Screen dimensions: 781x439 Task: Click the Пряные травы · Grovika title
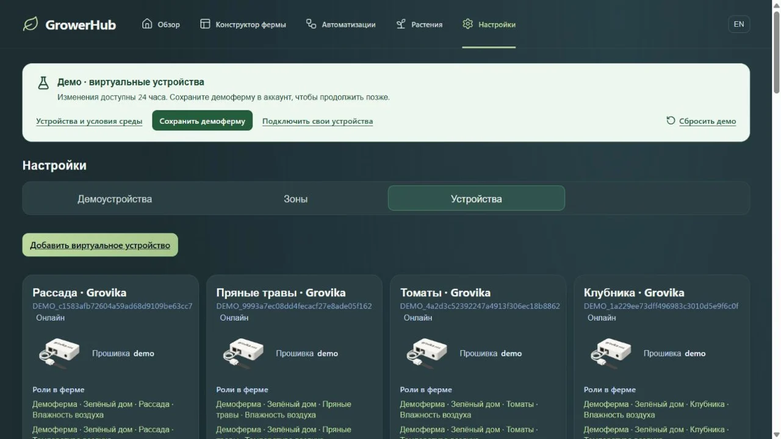(x=281, y=293)
